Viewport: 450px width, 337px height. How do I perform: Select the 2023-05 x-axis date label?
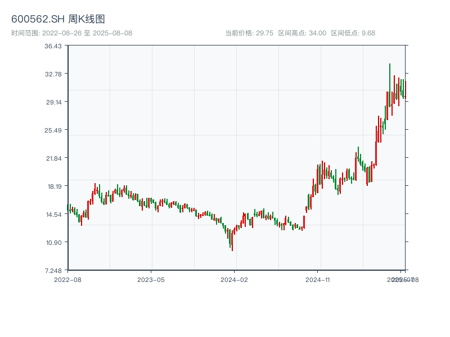[151, 279]
